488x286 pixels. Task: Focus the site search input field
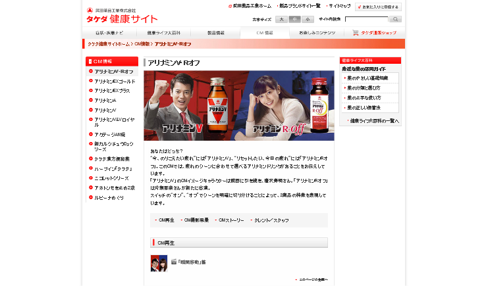click(x=367, y=19)
